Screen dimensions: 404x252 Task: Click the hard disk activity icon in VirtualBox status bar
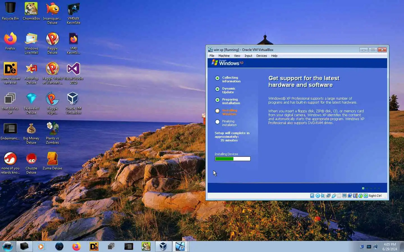(312, 196)
